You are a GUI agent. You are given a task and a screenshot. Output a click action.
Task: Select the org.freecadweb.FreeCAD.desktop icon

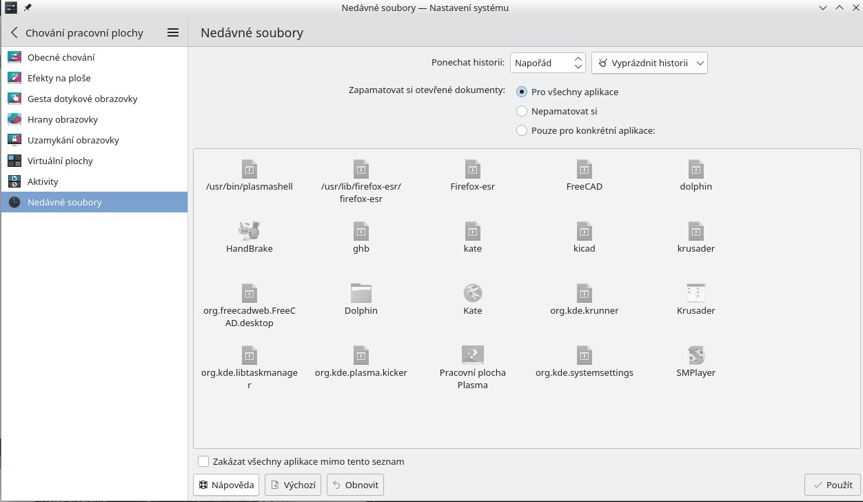point(250,292)
